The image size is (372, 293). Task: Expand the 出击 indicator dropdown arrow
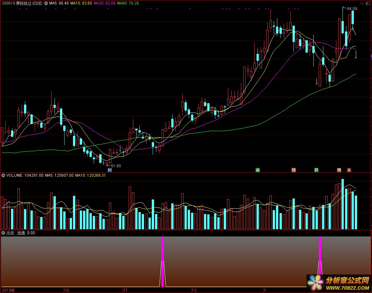[3, 233]
